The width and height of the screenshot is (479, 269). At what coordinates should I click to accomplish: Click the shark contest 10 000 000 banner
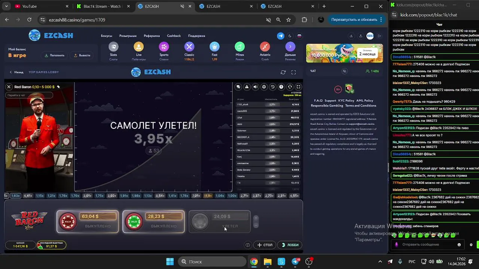(x=344, y=53)
